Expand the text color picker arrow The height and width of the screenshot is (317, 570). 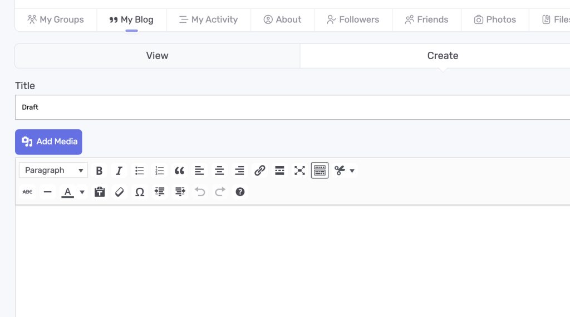point(82,192)
